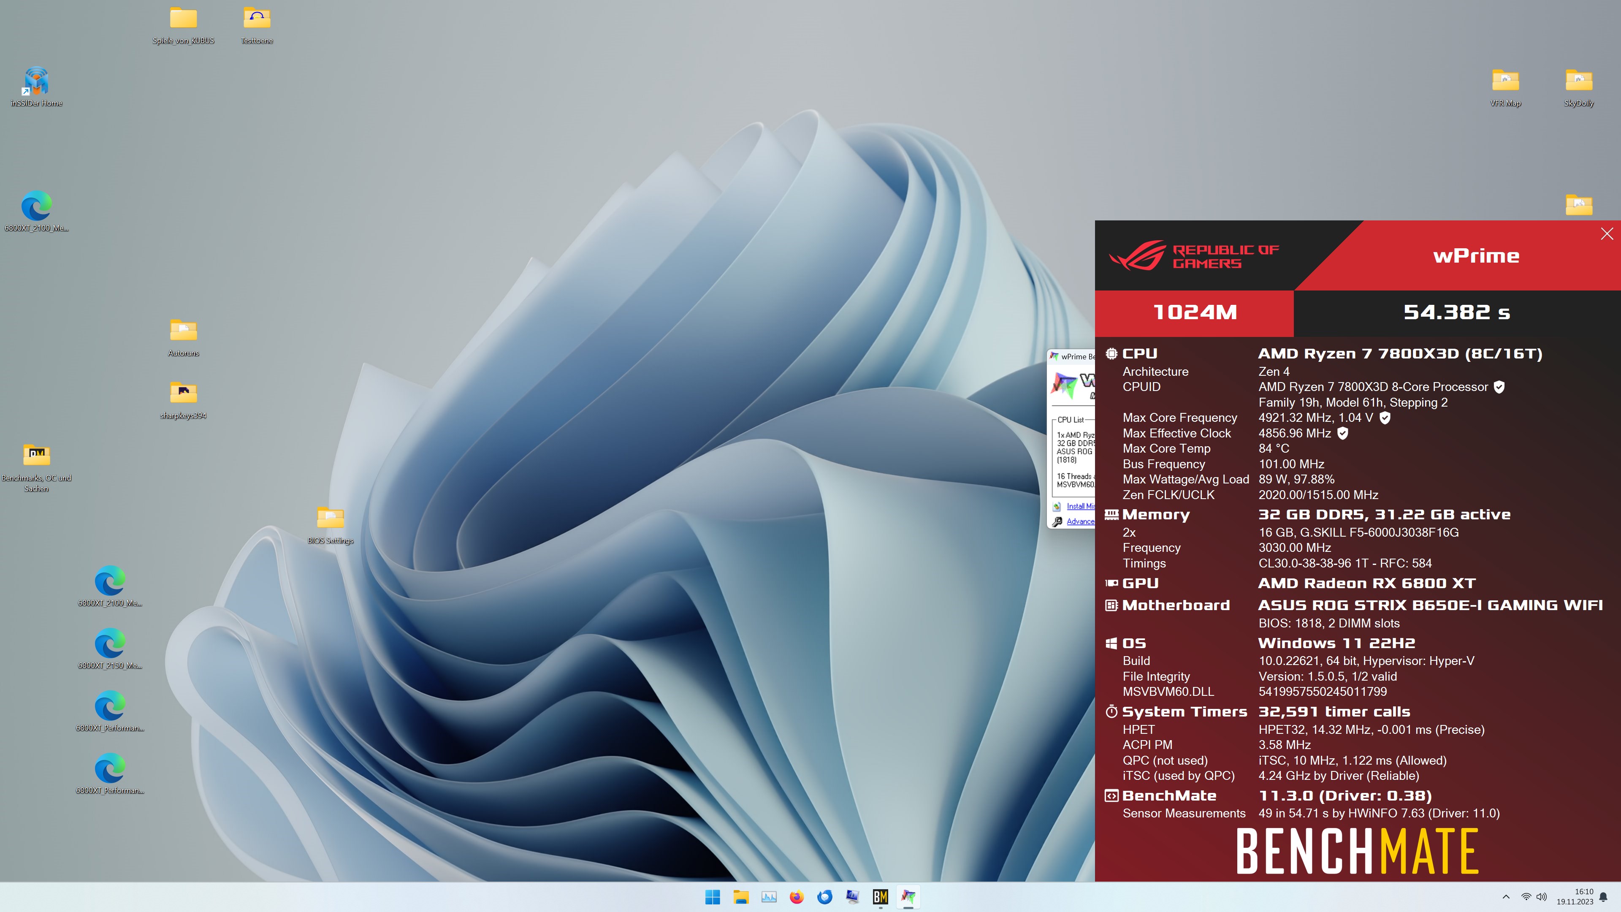Click the Motherboard section icon
The width and height of the screenshot is (1621, 912).
coord(1111,605)
